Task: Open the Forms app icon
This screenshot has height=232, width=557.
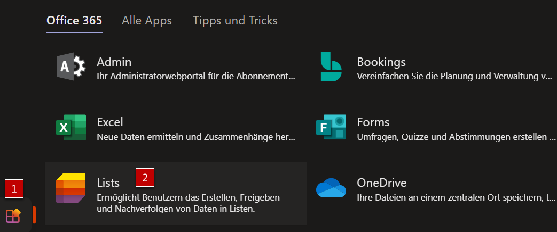Action: pyautogui.click(x=331, y=128)
